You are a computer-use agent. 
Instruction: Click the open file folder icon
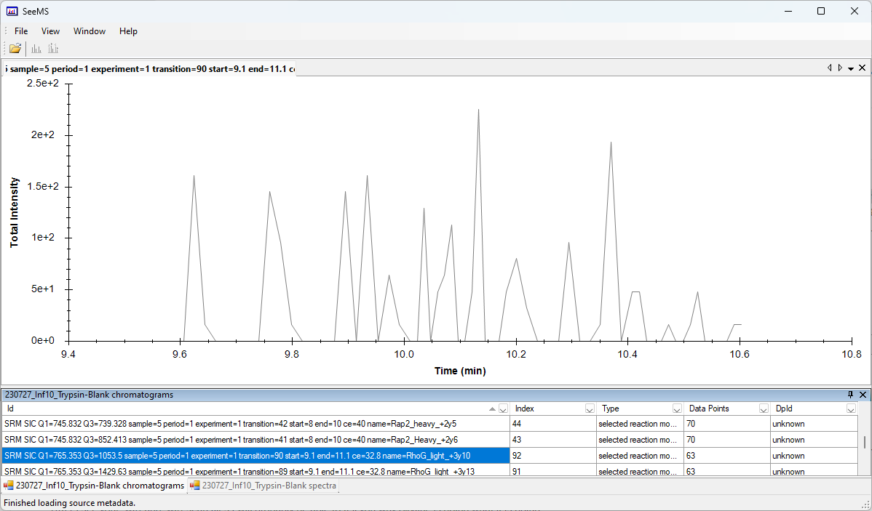coord(15,49)
